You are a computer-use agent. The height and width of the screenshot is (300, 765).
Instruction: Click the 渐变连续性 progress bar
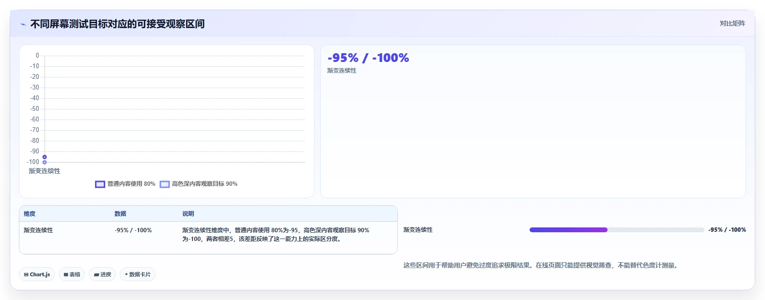[617, 230]
